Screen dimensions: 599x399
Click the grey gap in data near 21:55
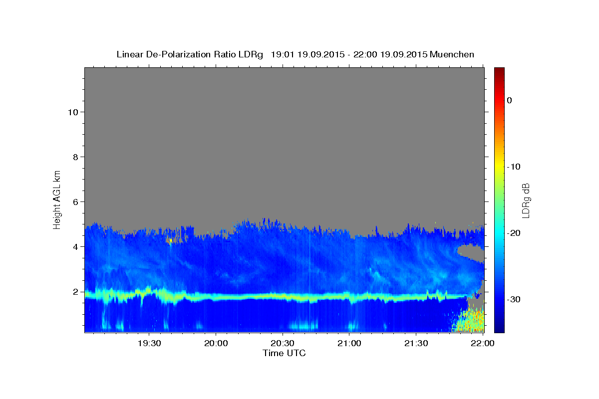coord(471,253)
